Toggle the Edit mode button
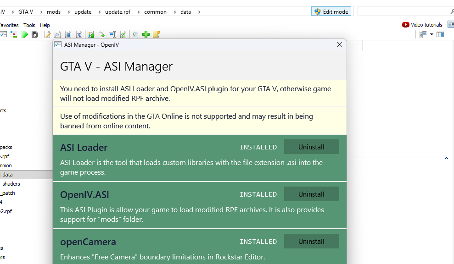 pyautogui.click(x=331, y=11)
